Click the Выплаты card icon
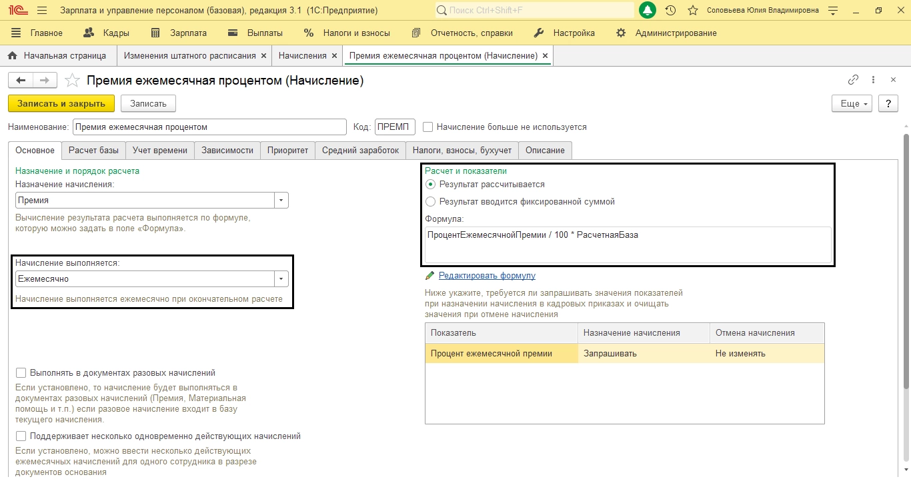Image resolution: width=911 pixels, height=485 pixels. click(233, 33)
